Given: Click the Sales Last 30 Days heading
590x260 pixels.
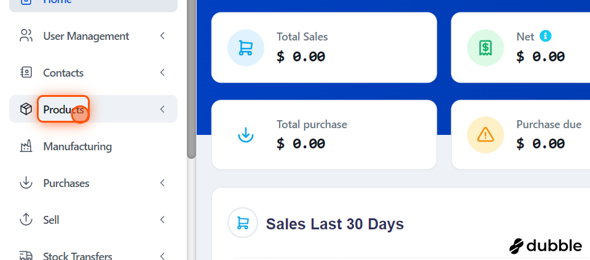Looking at the screenshot, I should coord(335,224).
